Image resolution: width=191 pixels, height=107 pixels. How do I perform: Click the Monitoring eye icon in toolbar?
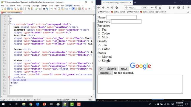[89, 9]
